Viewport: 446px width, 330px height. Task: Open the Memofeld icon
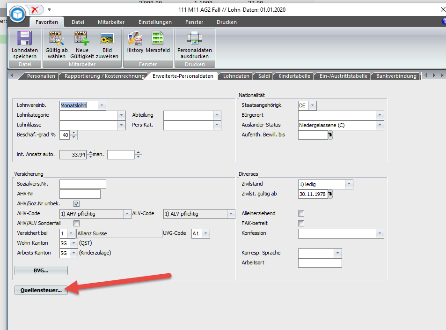tap(158, 38)
